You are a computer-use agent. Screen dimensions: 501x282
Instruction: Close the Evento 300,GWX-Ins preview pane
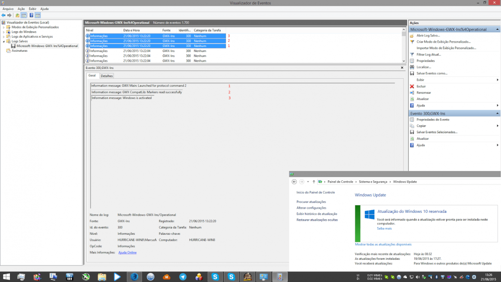(x=402, y=68)
